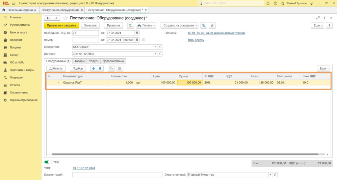Viewport: 337px width, 180px height.
Task: Move row down with blue arrow
Action: pyautogui.click(x=100, y=69)
